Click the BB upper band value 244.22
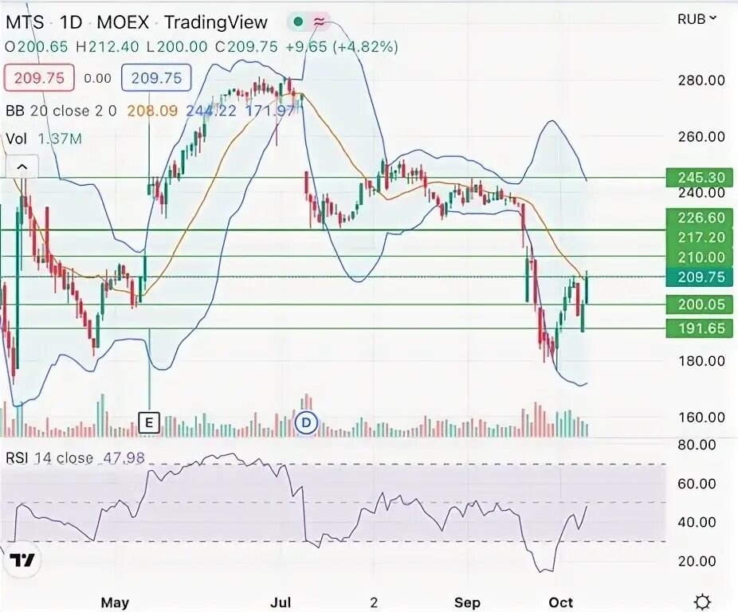 [211, 111]
